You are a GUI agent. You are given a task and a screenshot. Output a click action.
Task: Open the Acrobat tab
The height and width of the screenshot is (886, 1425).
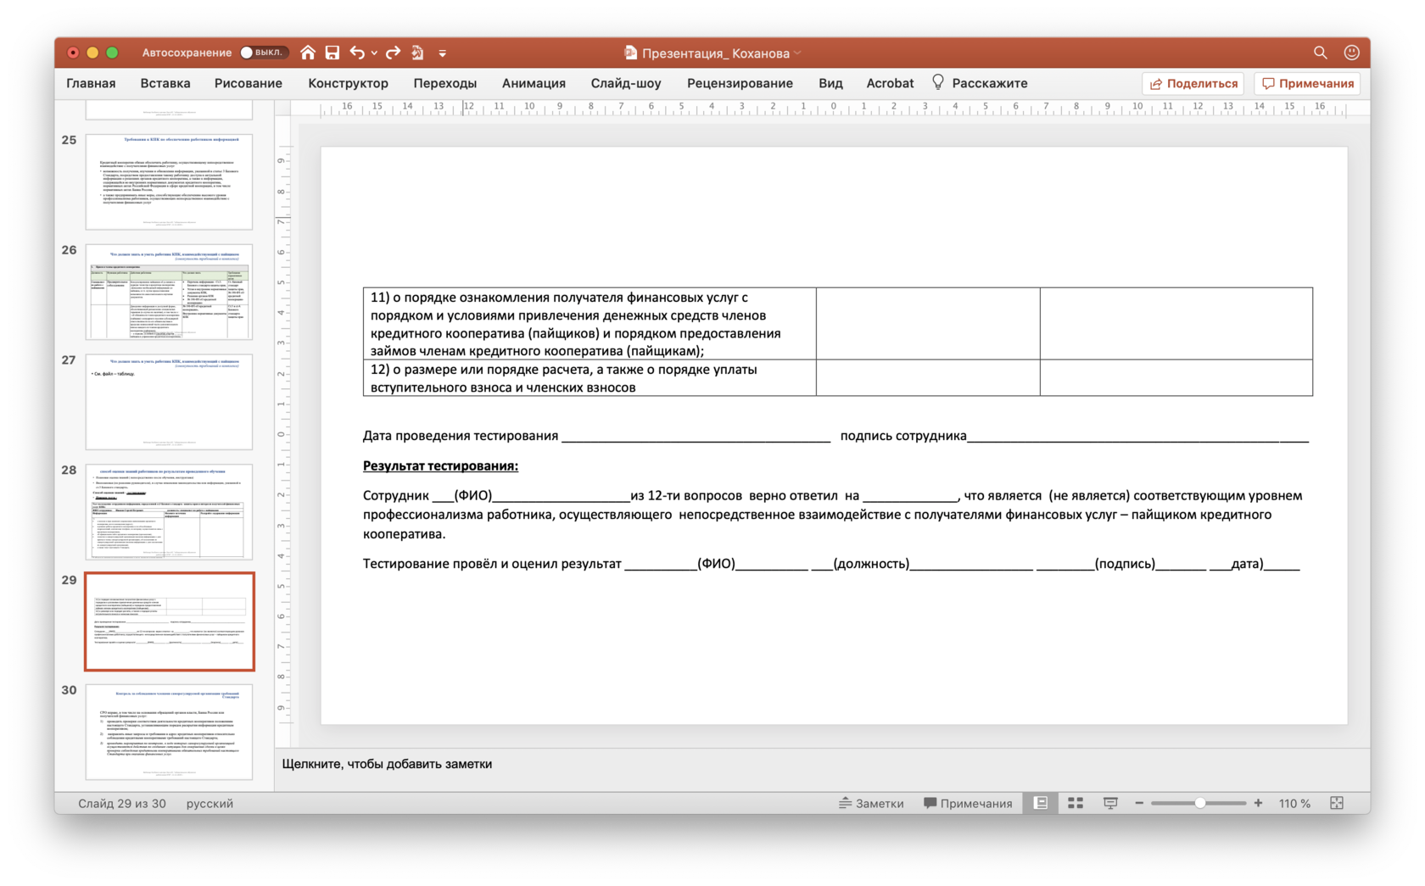[x=890, y=83]
